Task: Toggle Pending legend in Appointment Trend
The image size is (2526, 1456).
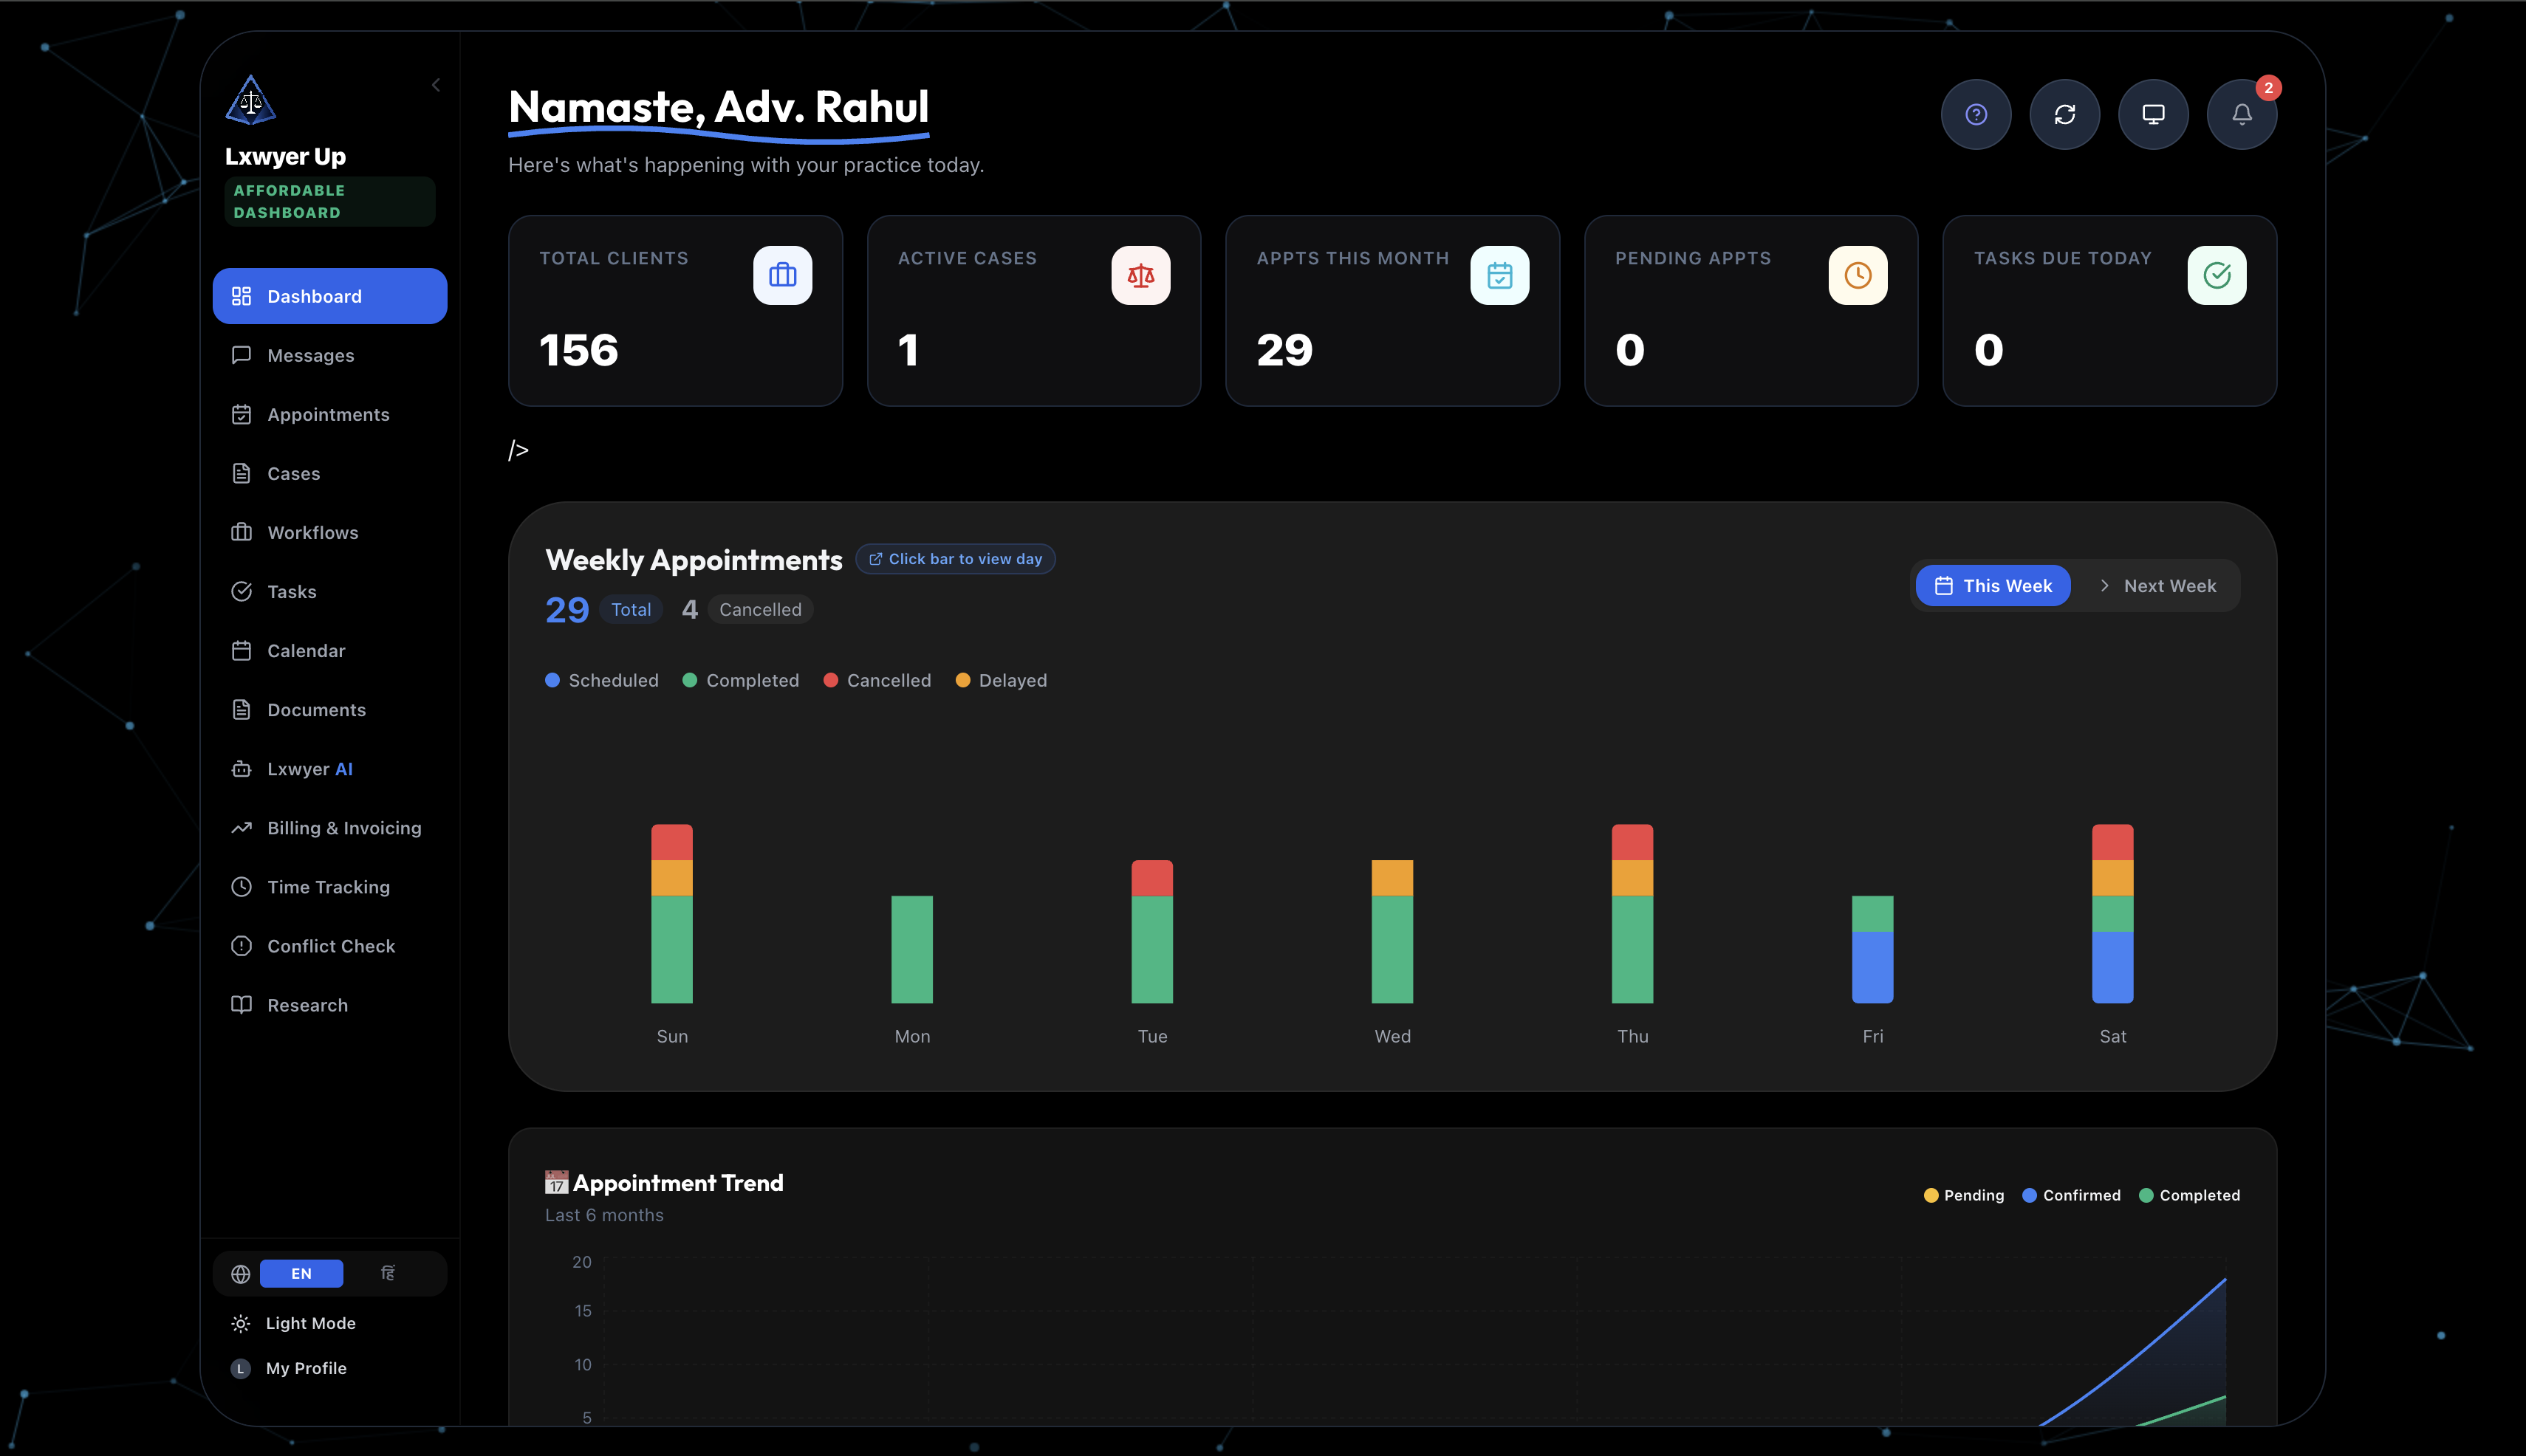Action: [1964, 1196]
